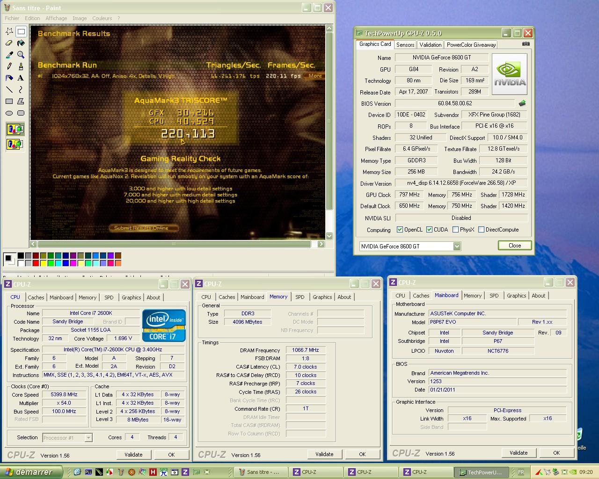The height and width of the screenshot is (479, 599).
Task: Open the PLL tool in quick launch
Action: pyautogui.click(x=88, y=472)
